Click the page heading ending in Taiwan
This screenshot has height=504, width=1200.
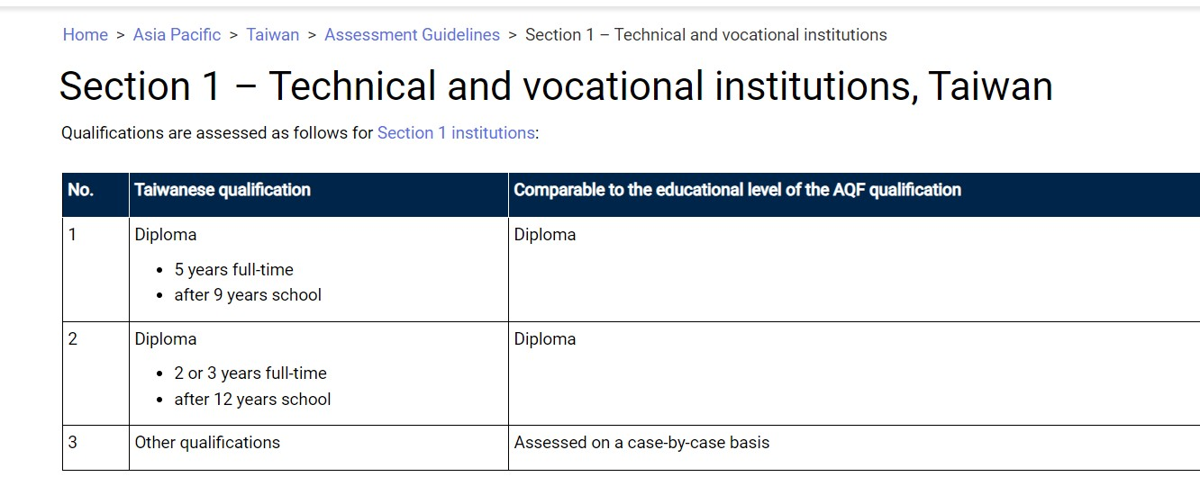pos(556,86)
